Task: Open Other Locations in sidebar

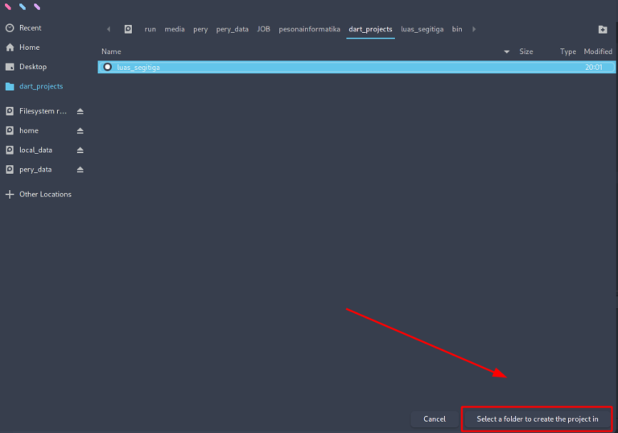Action: click(x=45, y=194)
